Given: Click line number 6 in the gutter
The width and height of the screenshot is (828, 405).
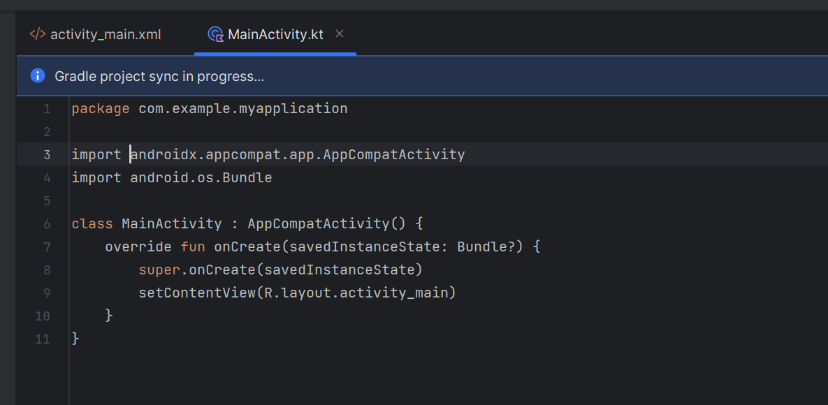Looking at the screenshot, I should [x=46, y=224].
